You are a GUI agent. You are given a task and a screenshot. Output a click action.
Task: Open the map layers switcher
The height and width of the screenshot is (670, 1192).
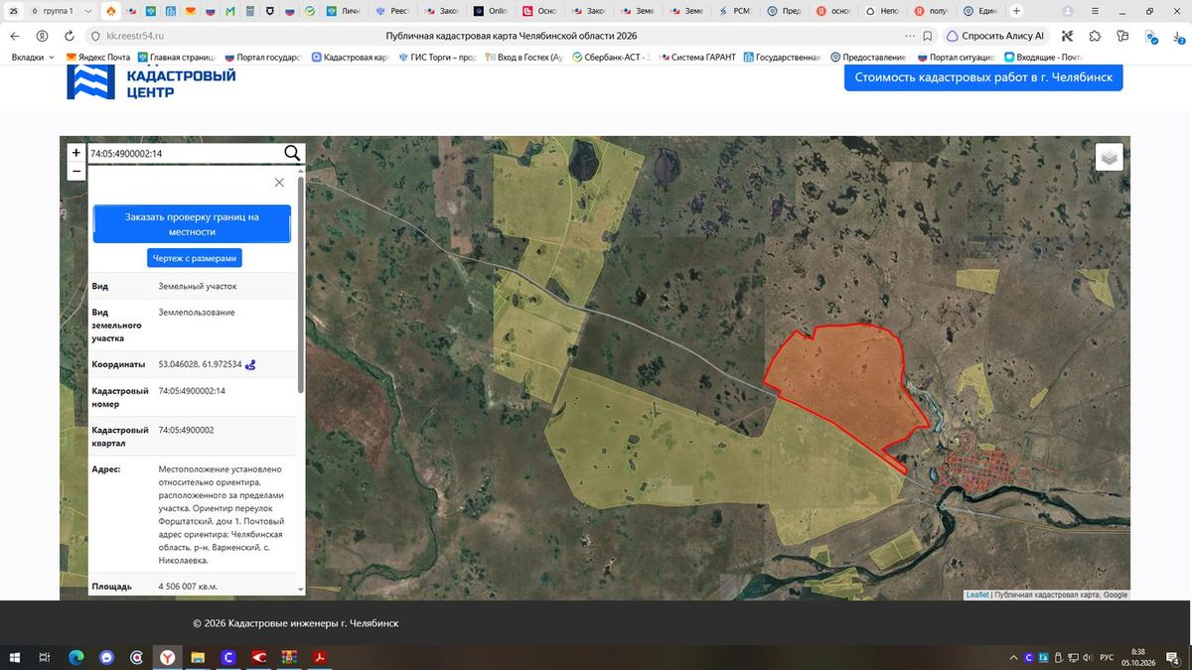(x=1110, y=157)
